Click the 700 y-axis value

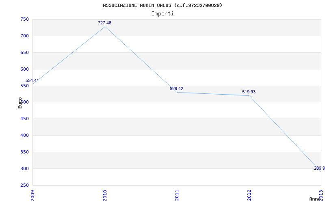[24, 36]
